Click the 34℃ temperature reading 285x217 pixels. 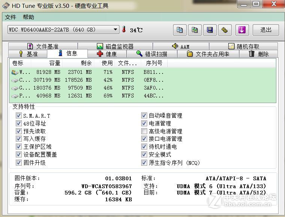click(x=136, y=30)
